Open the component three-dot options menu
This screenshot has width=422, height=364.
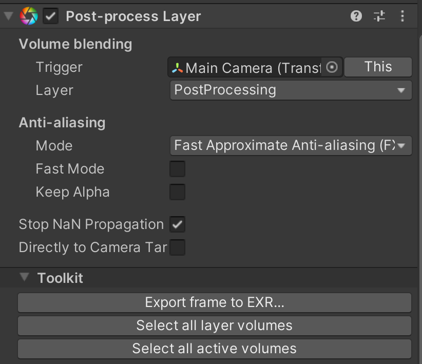coord(402,16)
